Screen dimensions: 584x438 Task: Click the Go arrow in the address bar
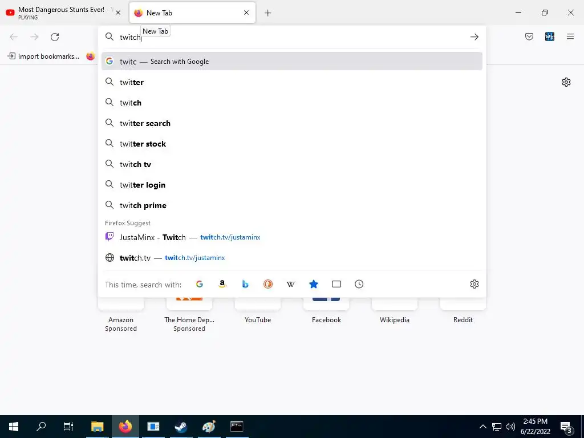(x=474, y=37)
